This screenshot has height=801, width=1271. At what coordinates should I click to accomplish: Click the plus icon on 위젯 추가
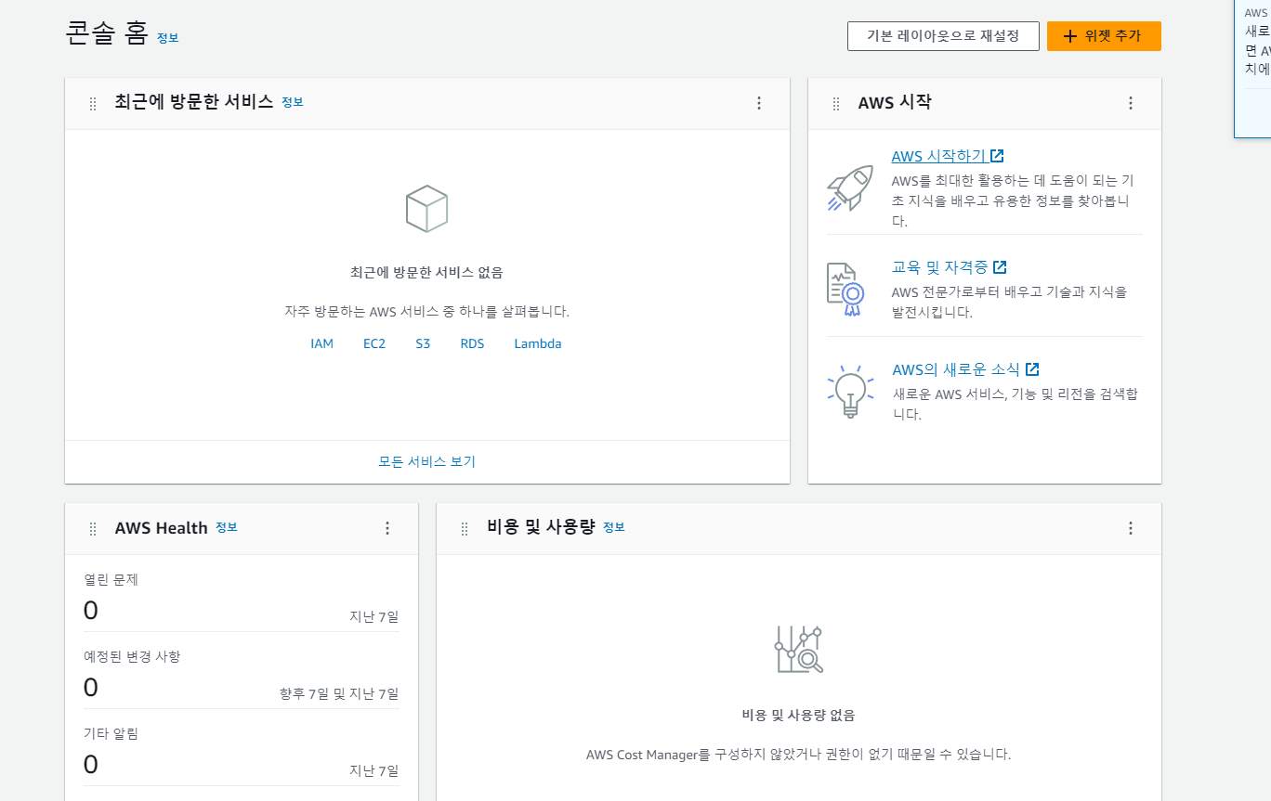pyautogui.click(x=1070, y=36)
